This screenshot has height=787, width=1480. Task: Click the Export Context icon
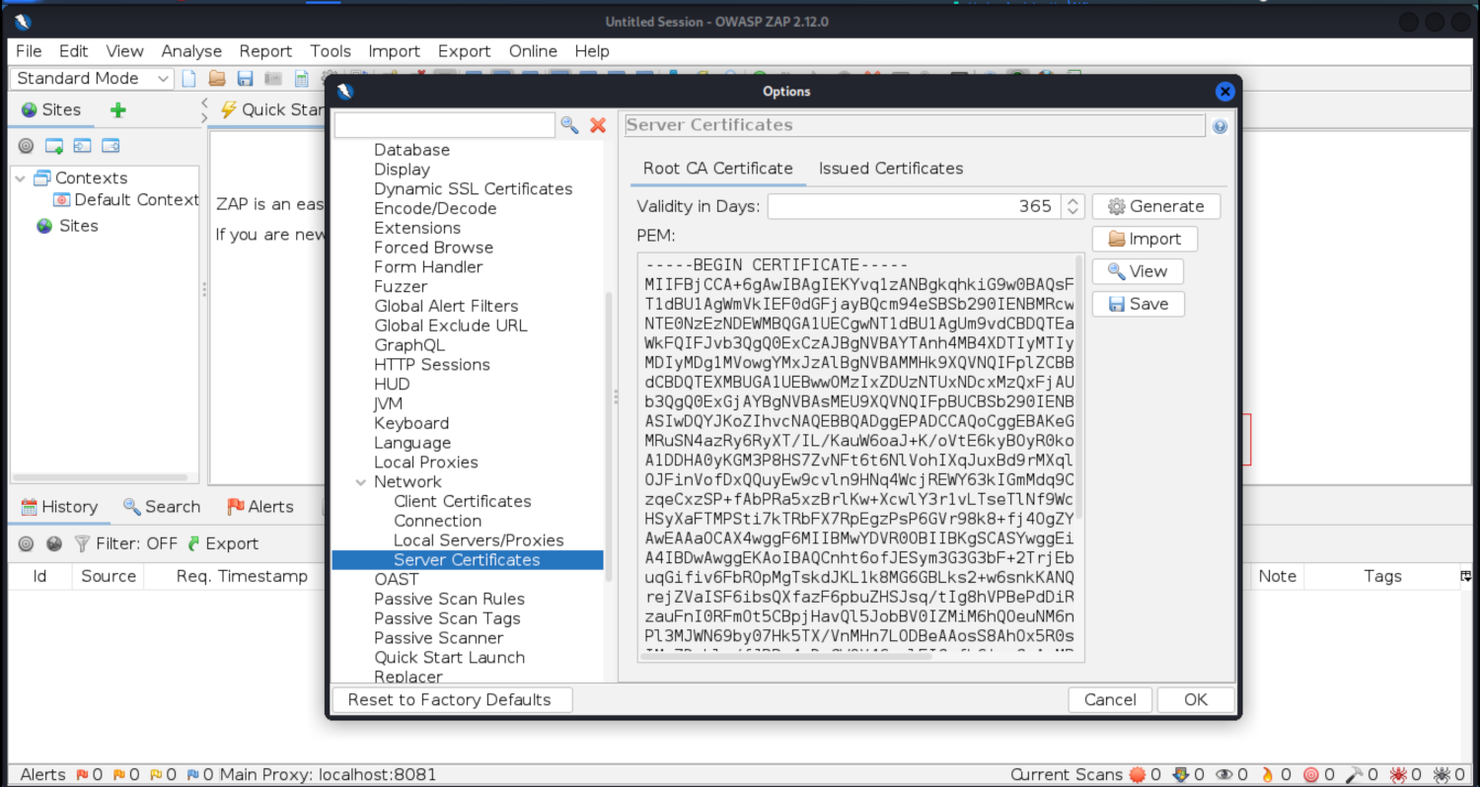coord(111,146)
